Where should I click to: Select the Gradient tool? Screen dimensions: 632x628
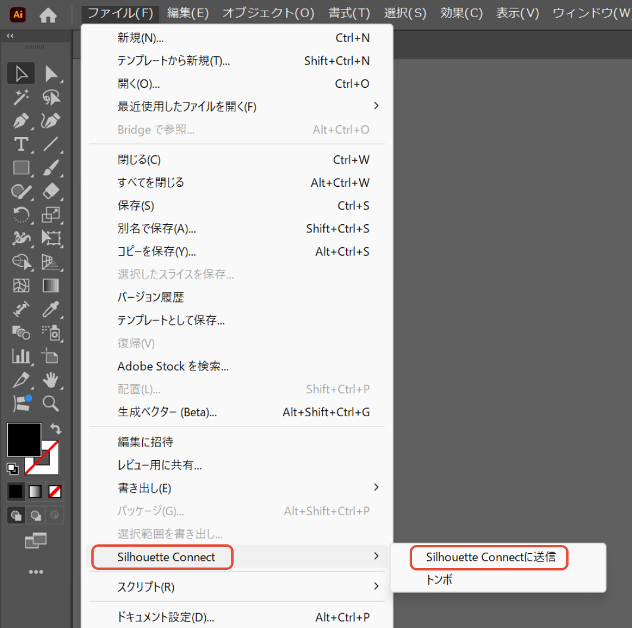pos(51,285)
